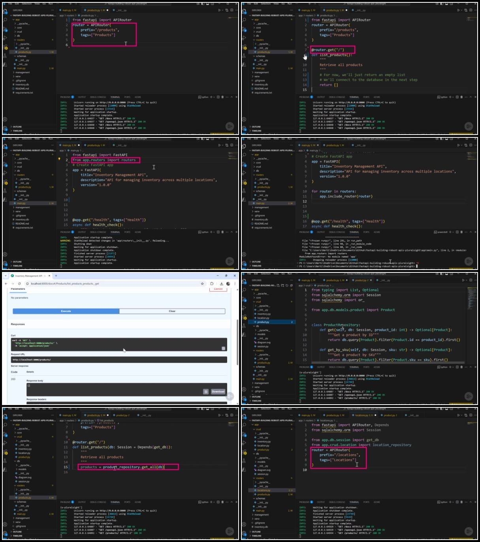Add a new terminal in the ProductRepository window
Viewport: 480px width, 542px height.
pyautogui.click(x=450, y=367)
